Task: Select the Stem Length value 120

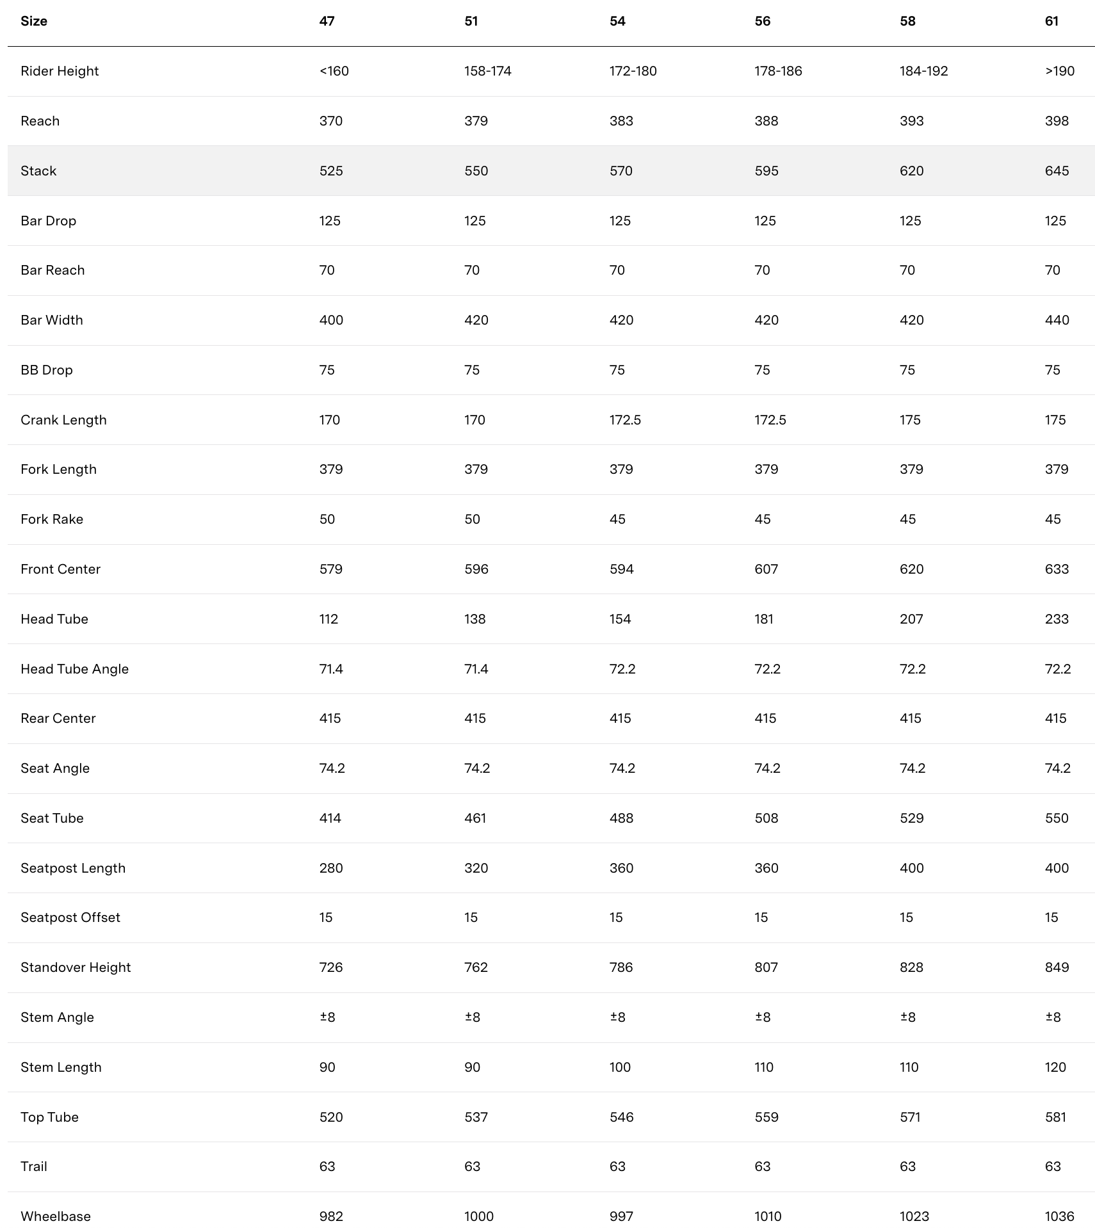Action: pos(1055,1067)
